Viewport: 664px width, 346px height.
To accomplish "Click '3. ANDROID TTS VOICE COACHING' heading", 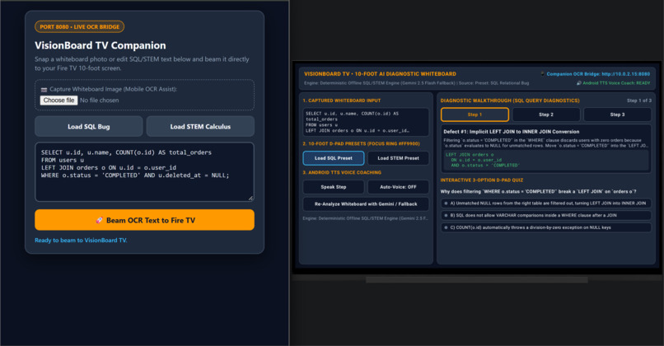I will click(x=342, y=172).
